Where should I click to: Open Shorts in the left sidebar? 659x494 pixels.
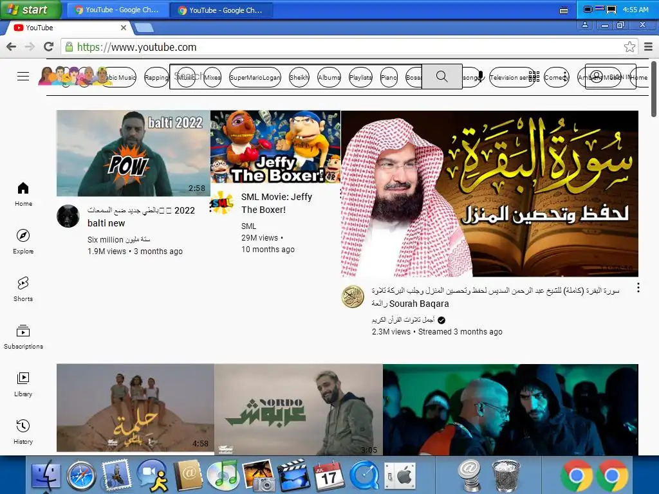coord(23,289)
